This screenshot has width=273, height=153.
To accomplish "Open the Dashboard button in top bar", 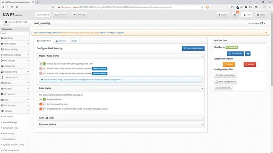I will coord(43,15).
